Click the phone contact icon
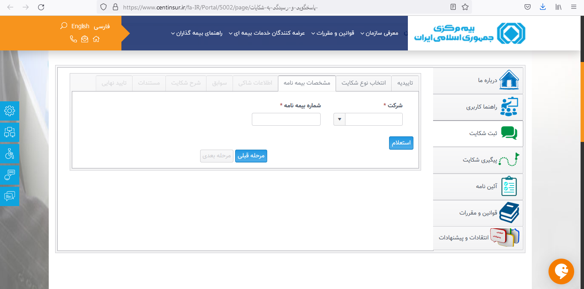The width and height of the screenshot is (584, 289). [73, 39]
